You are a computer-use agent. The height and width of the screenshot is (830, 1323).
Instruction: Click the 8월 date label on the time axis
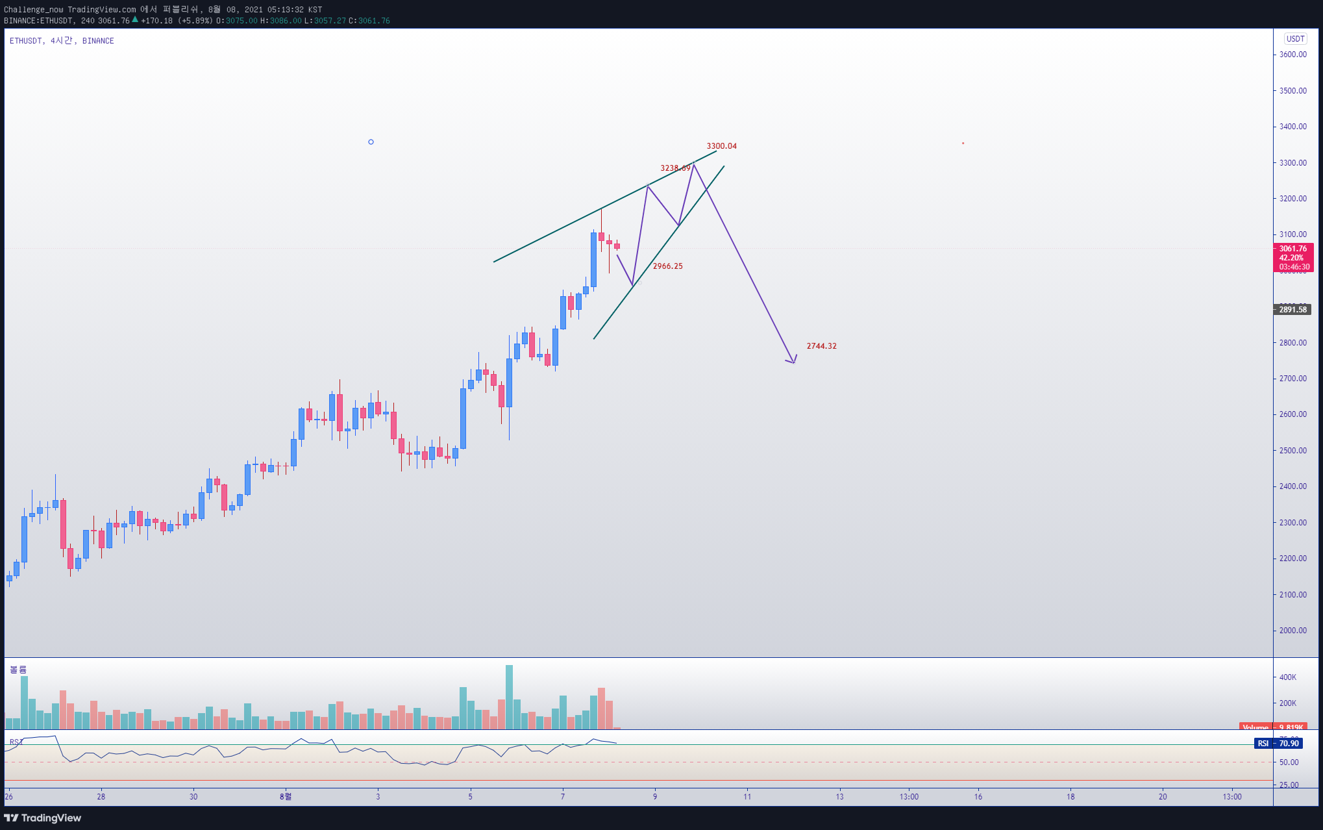pyautogui.click(x=286, y=797)
